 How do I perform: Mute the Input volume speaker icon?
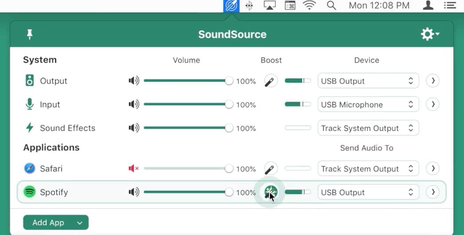pyautogui.click(x=134, y=104)
